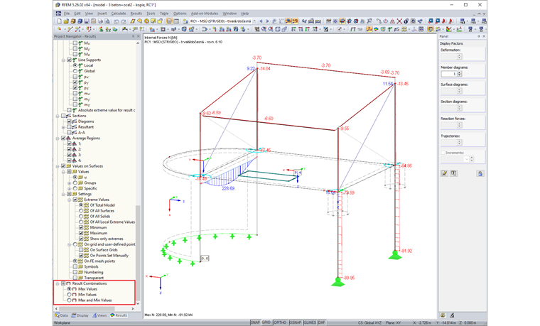Screen dimensions: 540x326
Task: Click the red X delete icon in toolbar
Action: point(399,21)
